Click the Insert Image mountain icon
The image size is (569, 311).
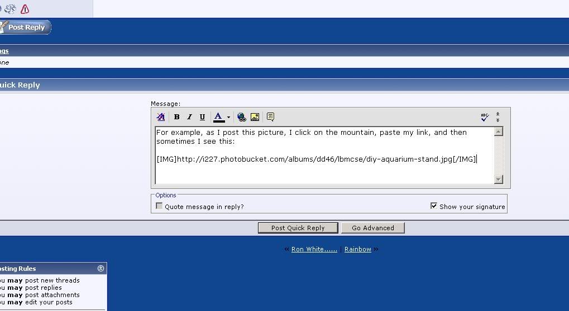pyautogui.click(x=255, y=117)
